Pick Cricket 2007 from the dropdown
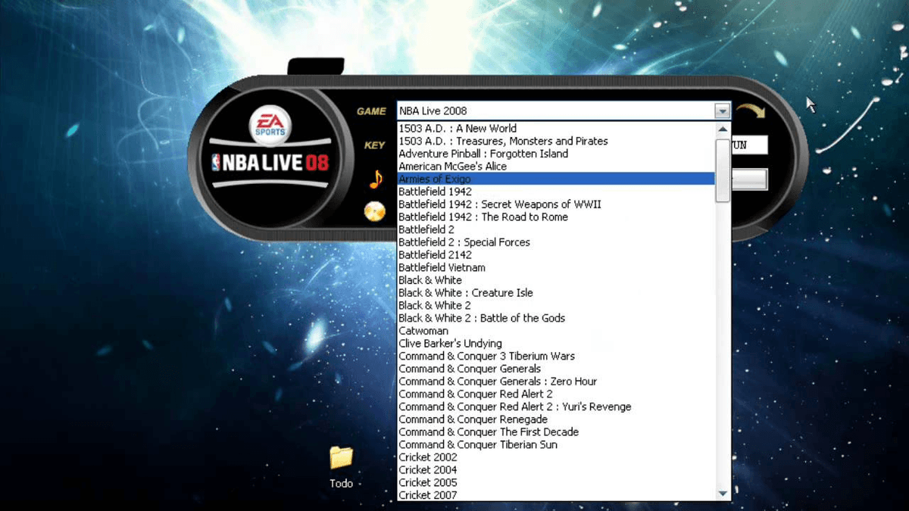Screen dimensions: 909x511 [428, 495]
